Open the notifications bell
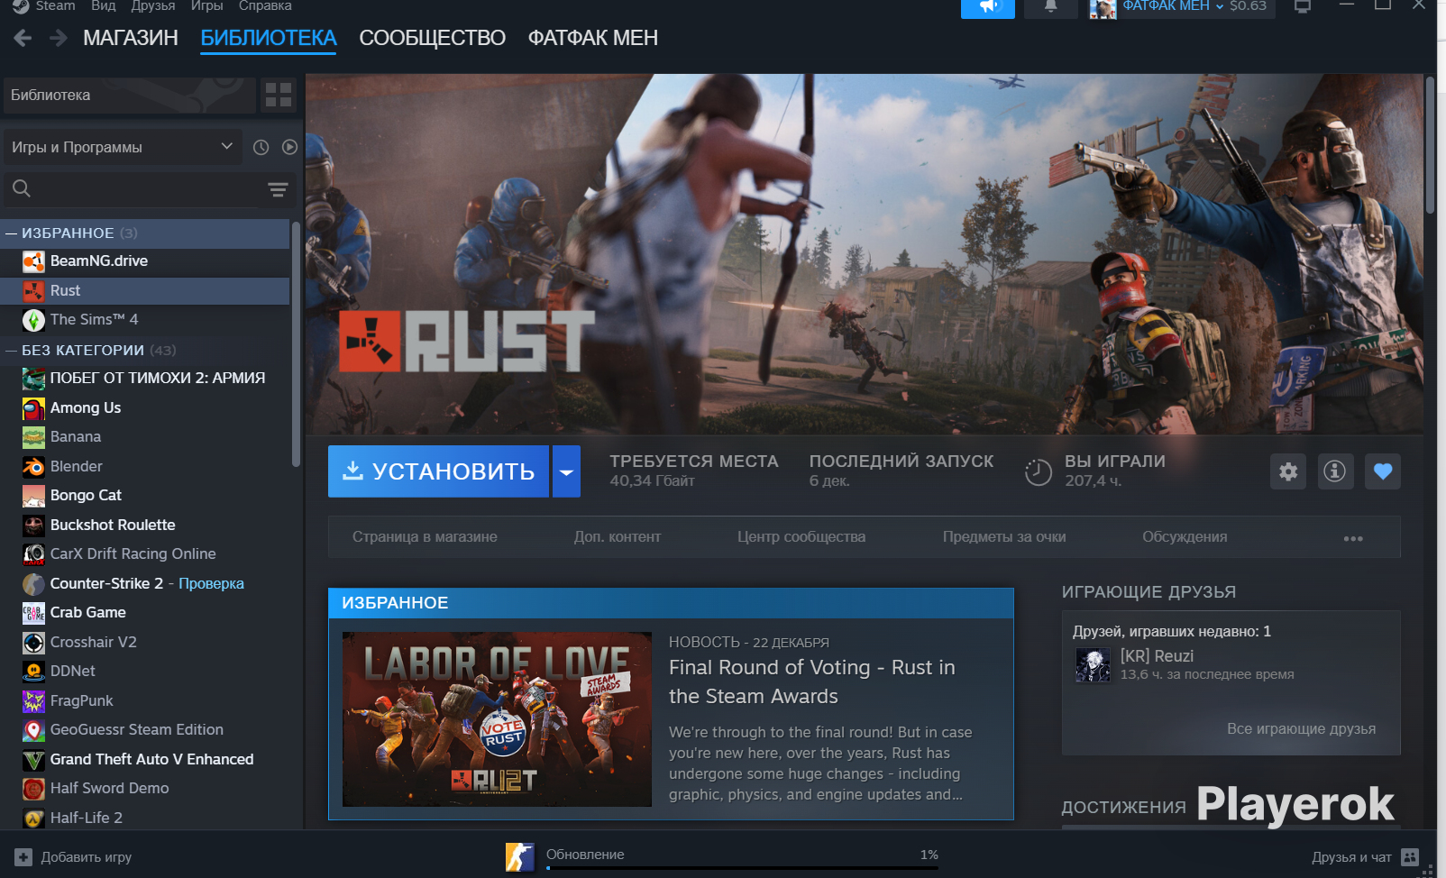This screenshot has width=1446, height=878. tap(1051, 7)
